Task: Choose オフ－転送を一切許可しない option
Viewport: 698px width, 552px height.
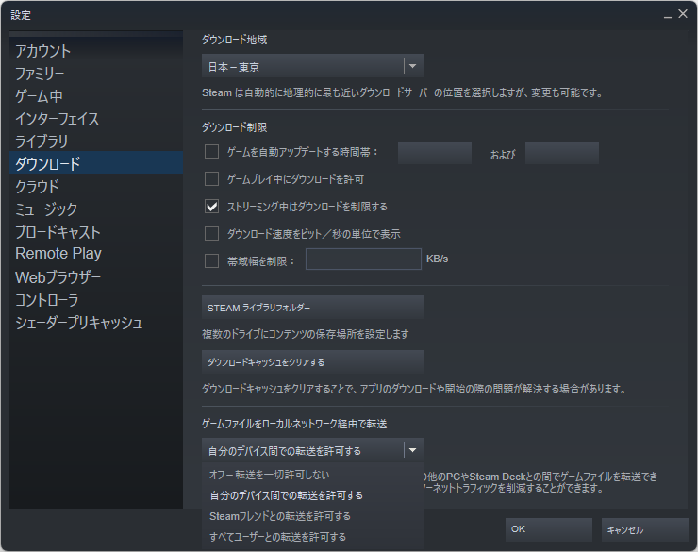Action: pyautogui.click(x=312, y=475)
